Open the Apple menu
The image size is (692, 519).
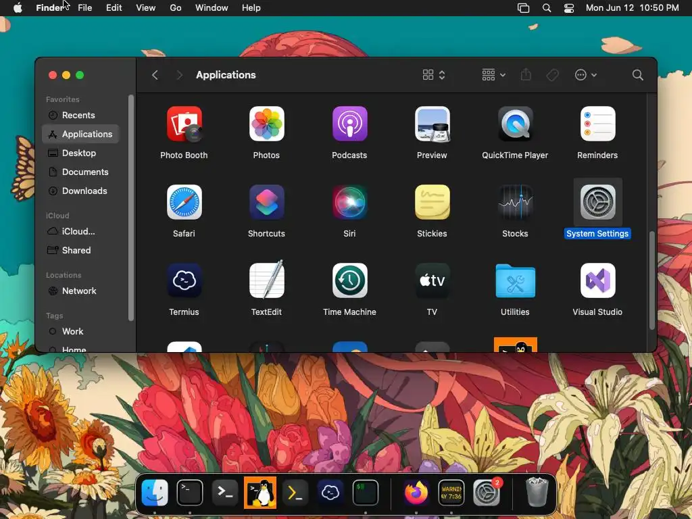pyautogui.click(x=18, y=8)
